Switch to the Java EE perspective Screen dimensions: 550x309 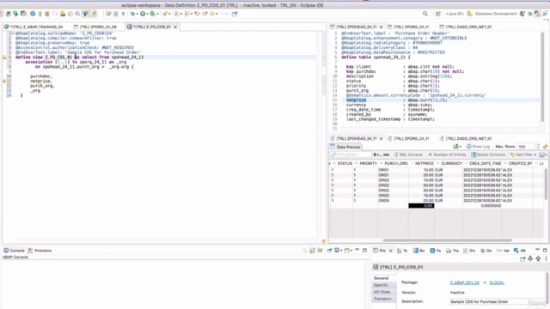pyautogui.click(x=455, y=14)
